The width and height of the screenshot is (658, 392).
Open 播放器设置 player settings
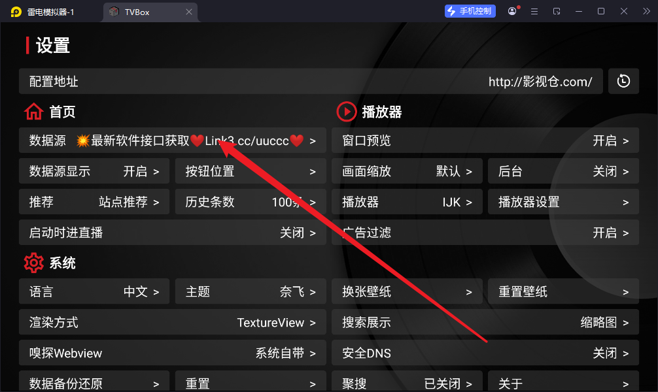(x=563, y=202)
